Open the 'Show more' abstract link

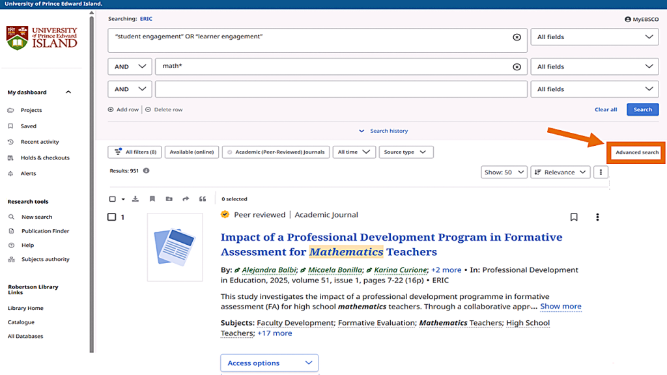pos(560,307)
